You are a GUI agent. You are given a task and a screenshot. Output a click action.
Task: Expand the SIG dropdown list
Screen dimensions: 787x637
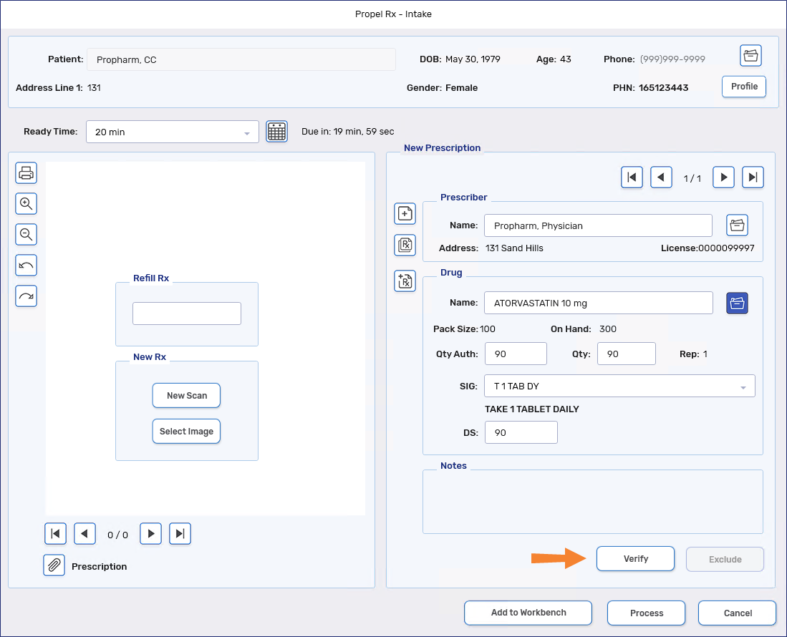743,386
